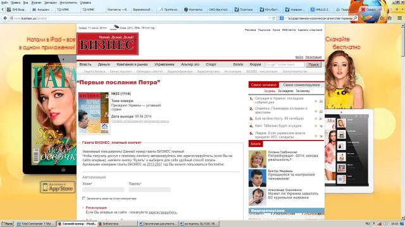This screenshot has height=227, width=405.
Task: Click the RSS-лента top link
Action: 289,30
